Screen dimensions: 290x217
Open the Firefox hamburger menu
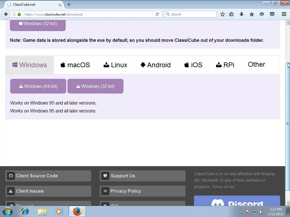(284, 14)
